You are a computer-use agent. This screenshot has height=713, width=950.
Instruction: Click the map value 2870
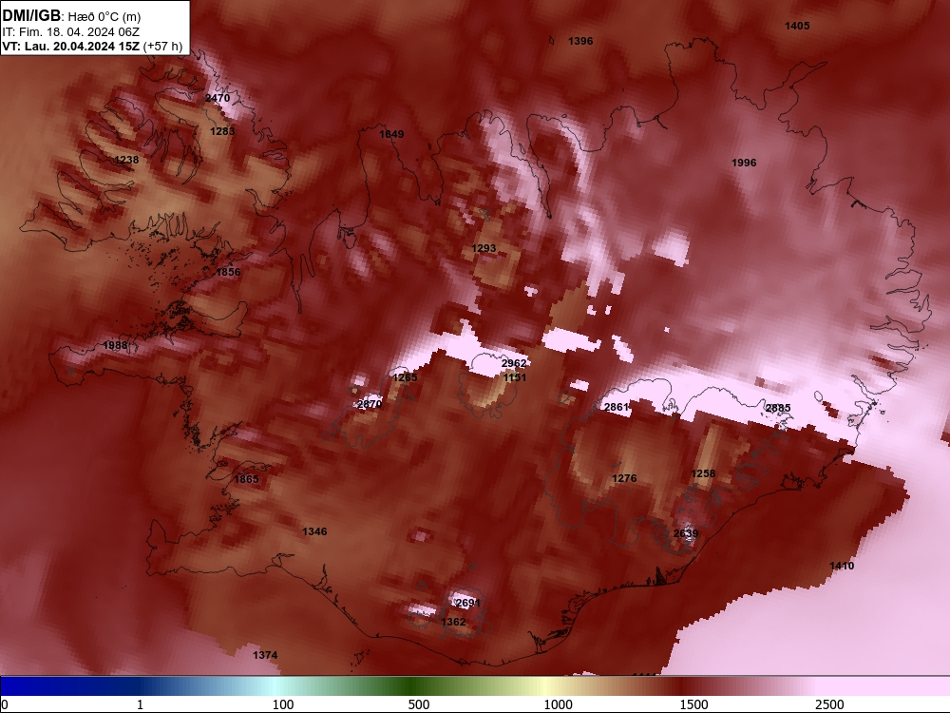370,404
